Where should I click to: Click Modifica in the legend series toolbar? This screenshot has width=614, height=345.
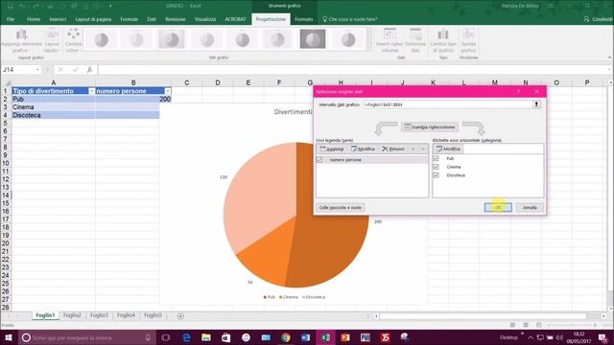pyautogui.click(x=363, y=149)
